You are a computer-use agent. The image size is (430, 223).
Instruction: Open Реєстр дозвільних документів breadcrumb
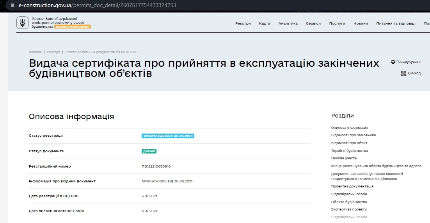click(101, 52)
